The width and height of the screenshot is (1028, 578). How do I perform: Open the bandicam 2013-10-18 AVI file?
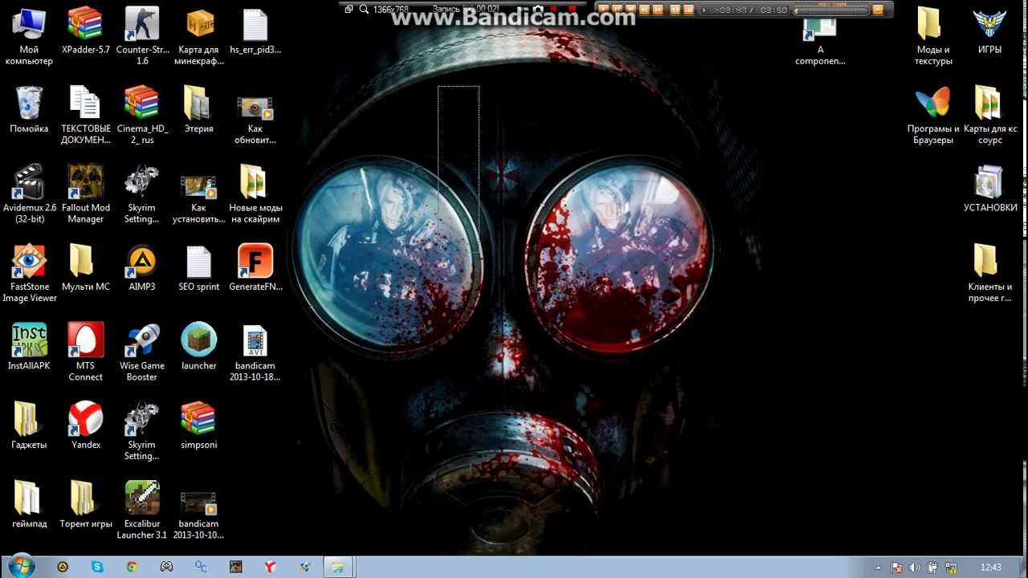click(x=255, y=352)
